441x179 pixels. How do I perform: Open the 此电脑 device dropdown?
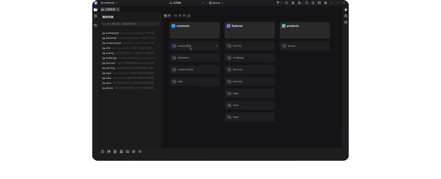[186, 3]
